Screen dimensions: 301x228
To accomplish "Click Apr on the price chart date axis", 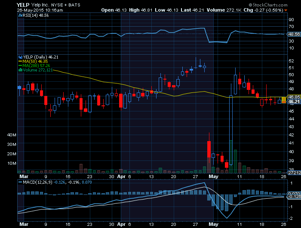I will click(121, 176).
